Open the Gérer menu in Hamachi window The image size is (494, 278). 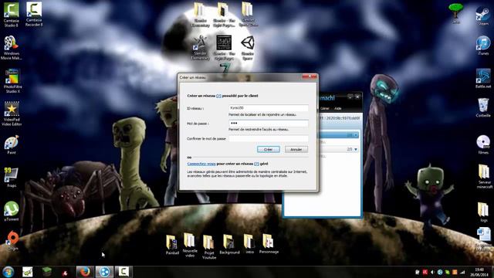(x=325, y=108)
